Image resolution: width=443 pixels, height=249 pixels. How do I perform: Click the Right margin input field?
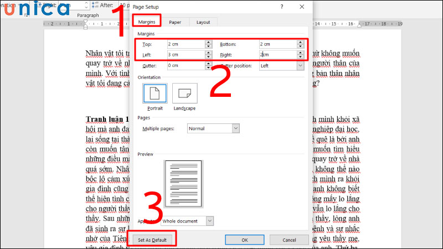coord(278,54)
